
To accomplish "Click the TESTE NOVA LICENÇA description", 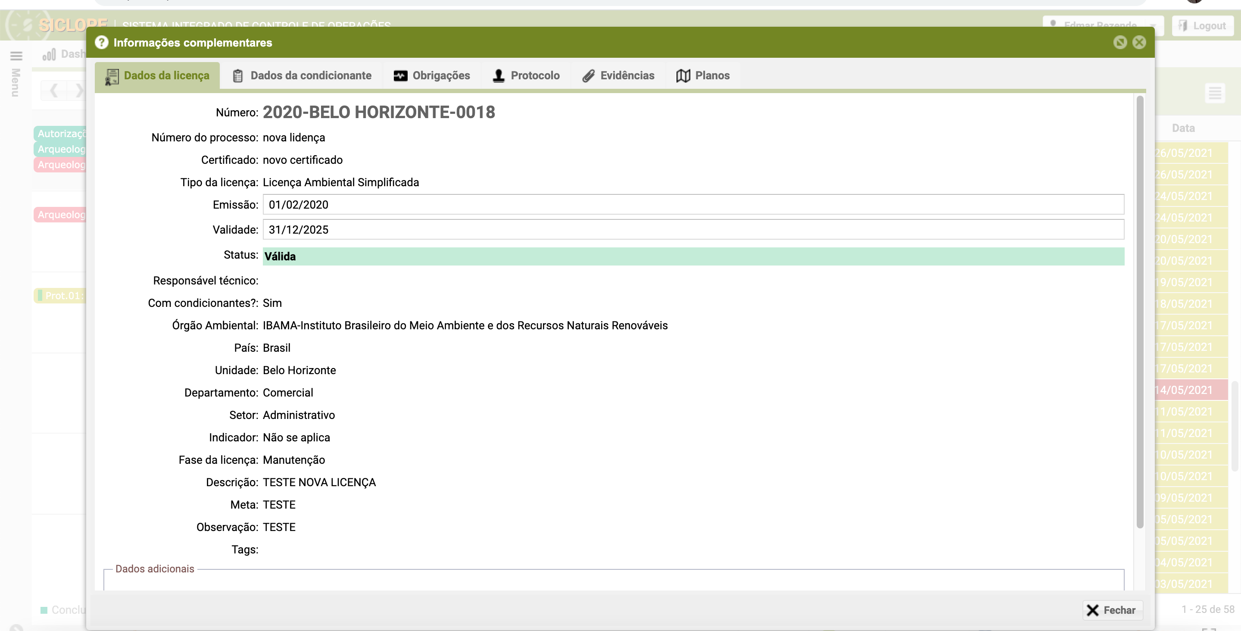I will pos(319,482).
